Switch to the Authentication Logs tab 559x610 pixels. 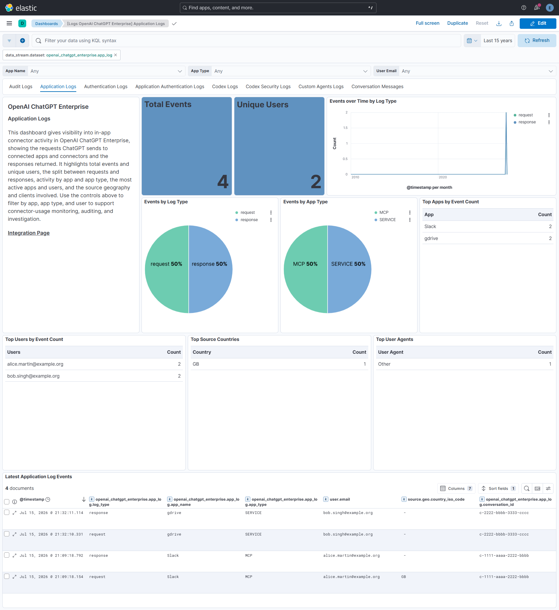(x=106, y=86)
